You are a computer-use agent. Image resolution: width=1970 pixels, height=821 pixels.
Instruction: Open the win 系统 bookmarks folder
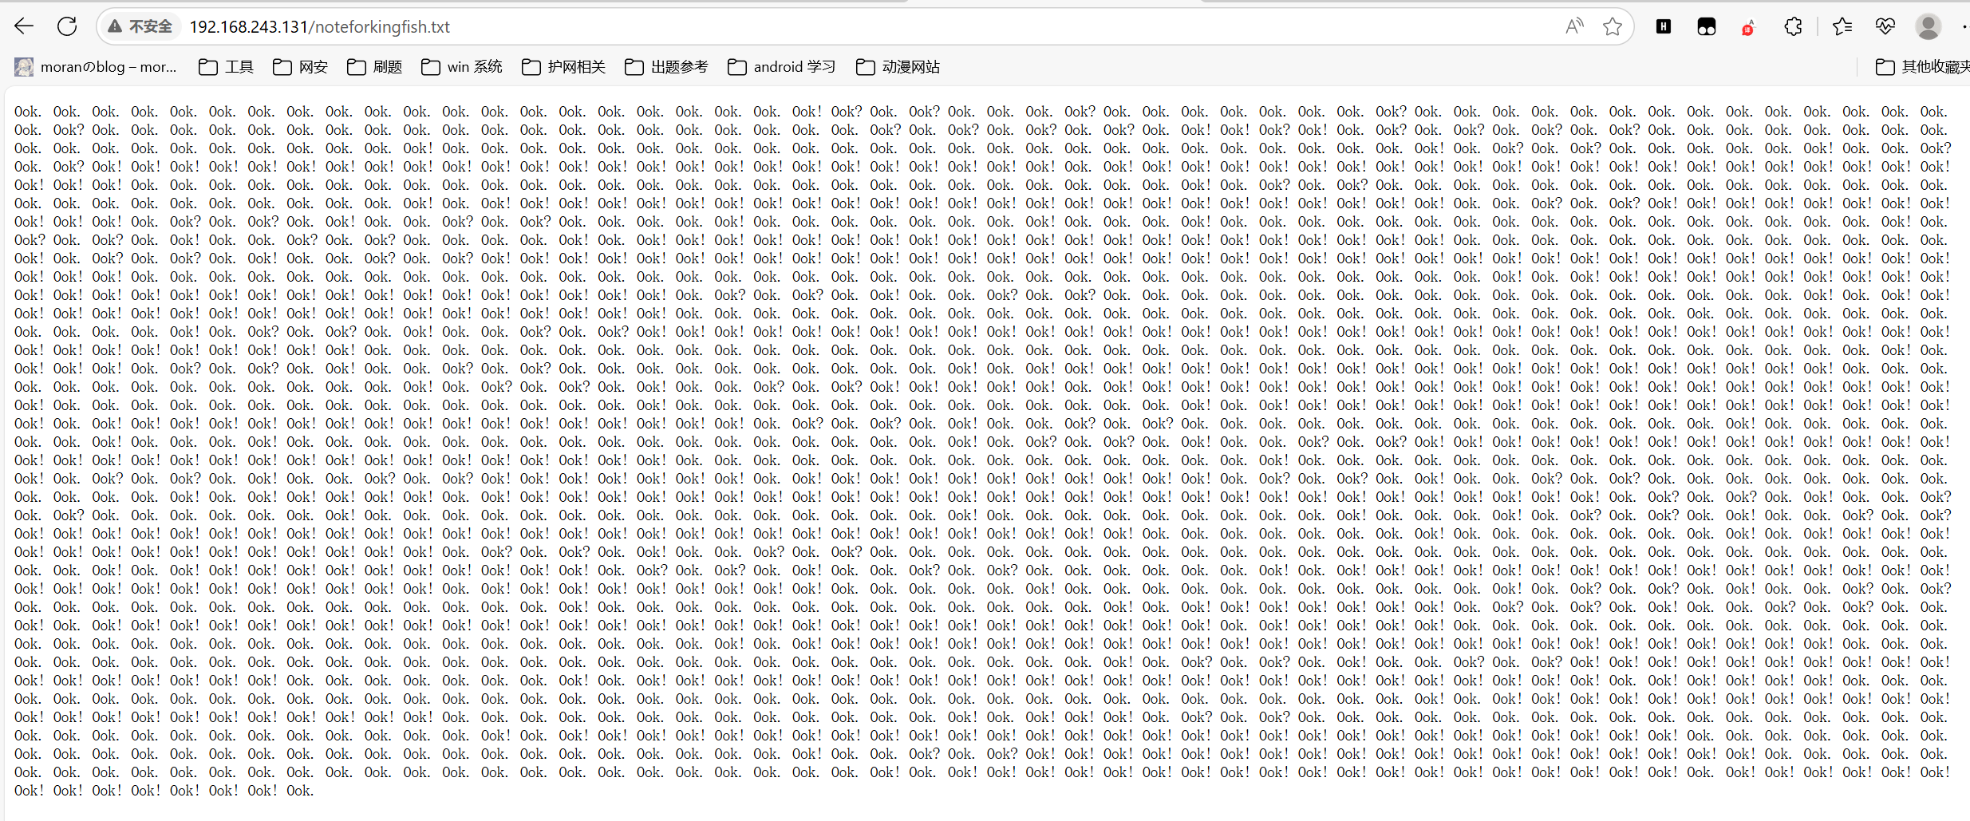coord(462,67)
